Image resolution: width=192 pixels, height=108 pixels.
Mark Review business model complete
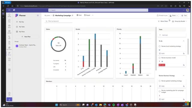tap(160, 58)
